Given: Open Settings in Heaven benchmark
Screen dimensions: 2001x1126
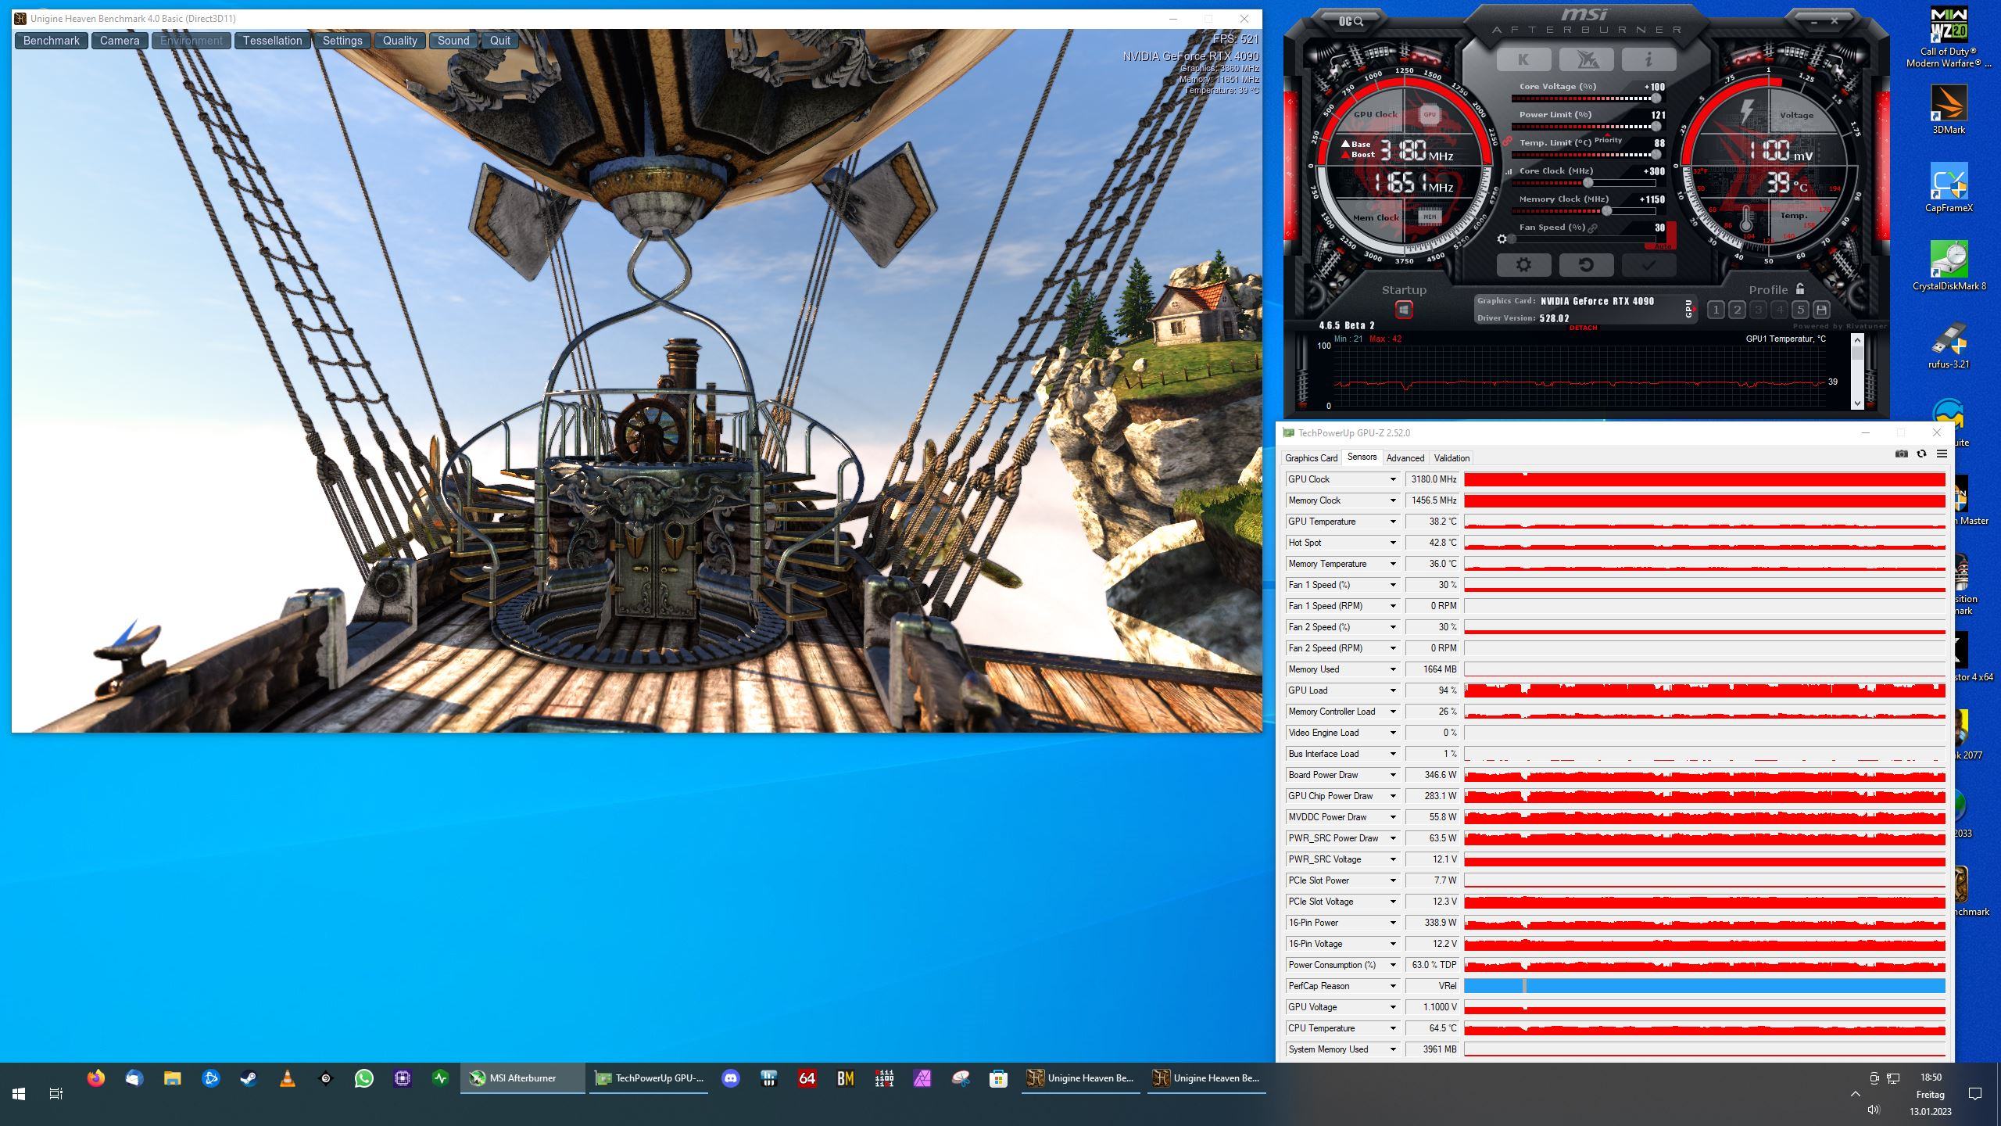Looking at the screenshot, I should tap(342, 41).
